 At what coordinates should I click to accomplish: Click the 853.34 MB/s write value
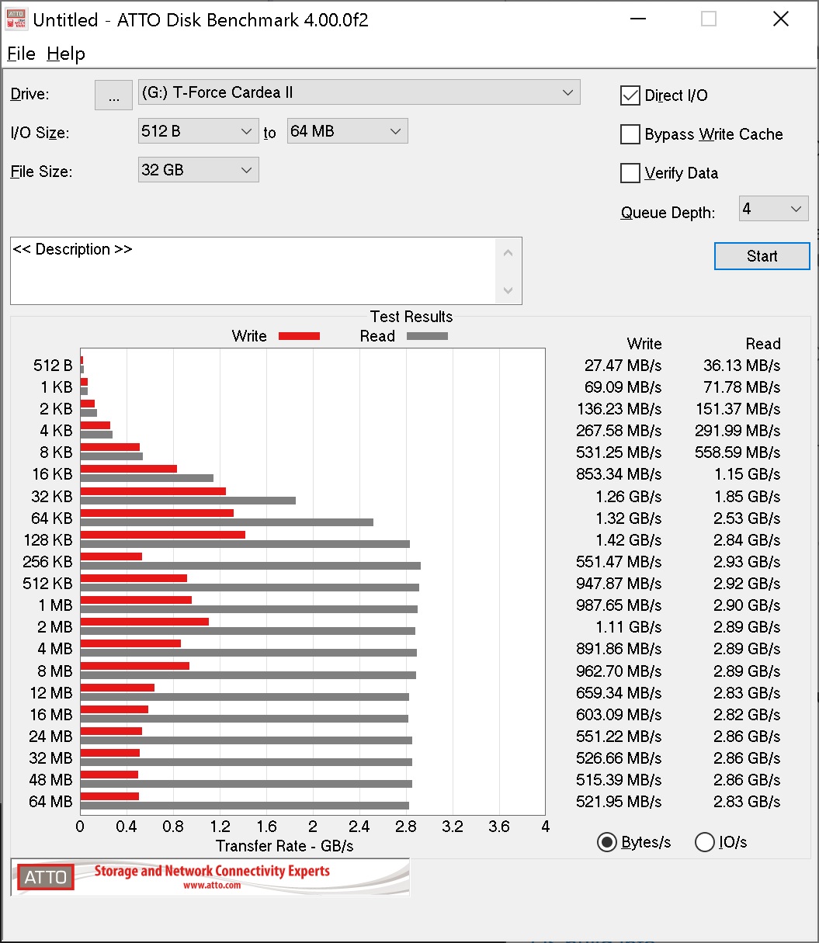pyautogui.click(x=619, y=474)
